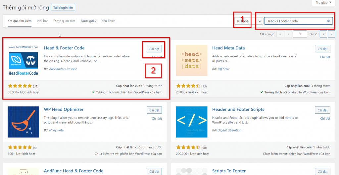Open the WP Head Optimizer title link

pyautogui.click(x=64, y=109)
